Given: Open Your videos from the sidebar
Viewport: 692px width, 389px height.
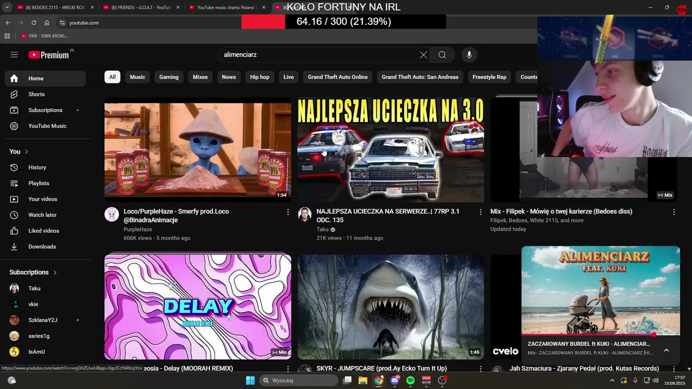Looking at the screenshot, I should (45, 199).
